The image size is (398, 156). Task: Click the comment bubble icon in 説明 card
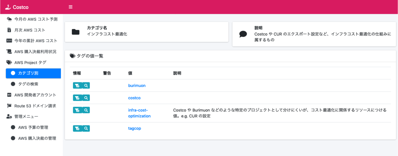[x=243, y=34]
